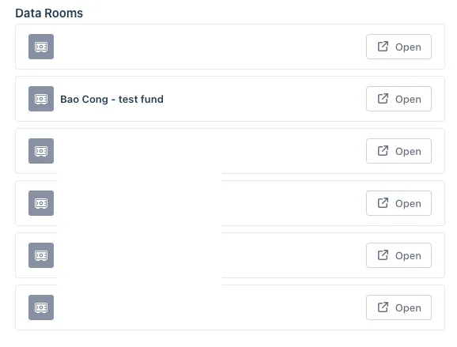Screen dimensions: 457x347
Task: Select the vault icon of the first data room
Action: click(41, 47)
